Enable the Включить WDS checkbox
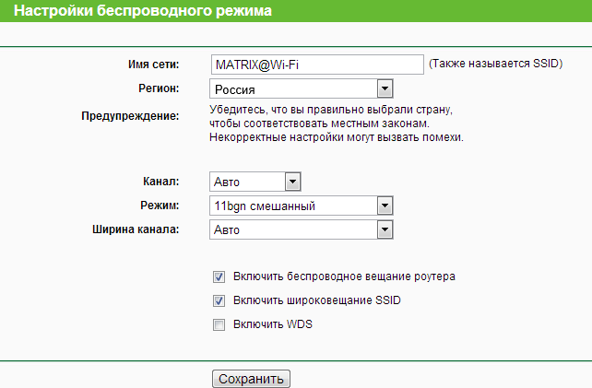Viewport: 592px width, 388px height. click(219, 324)
